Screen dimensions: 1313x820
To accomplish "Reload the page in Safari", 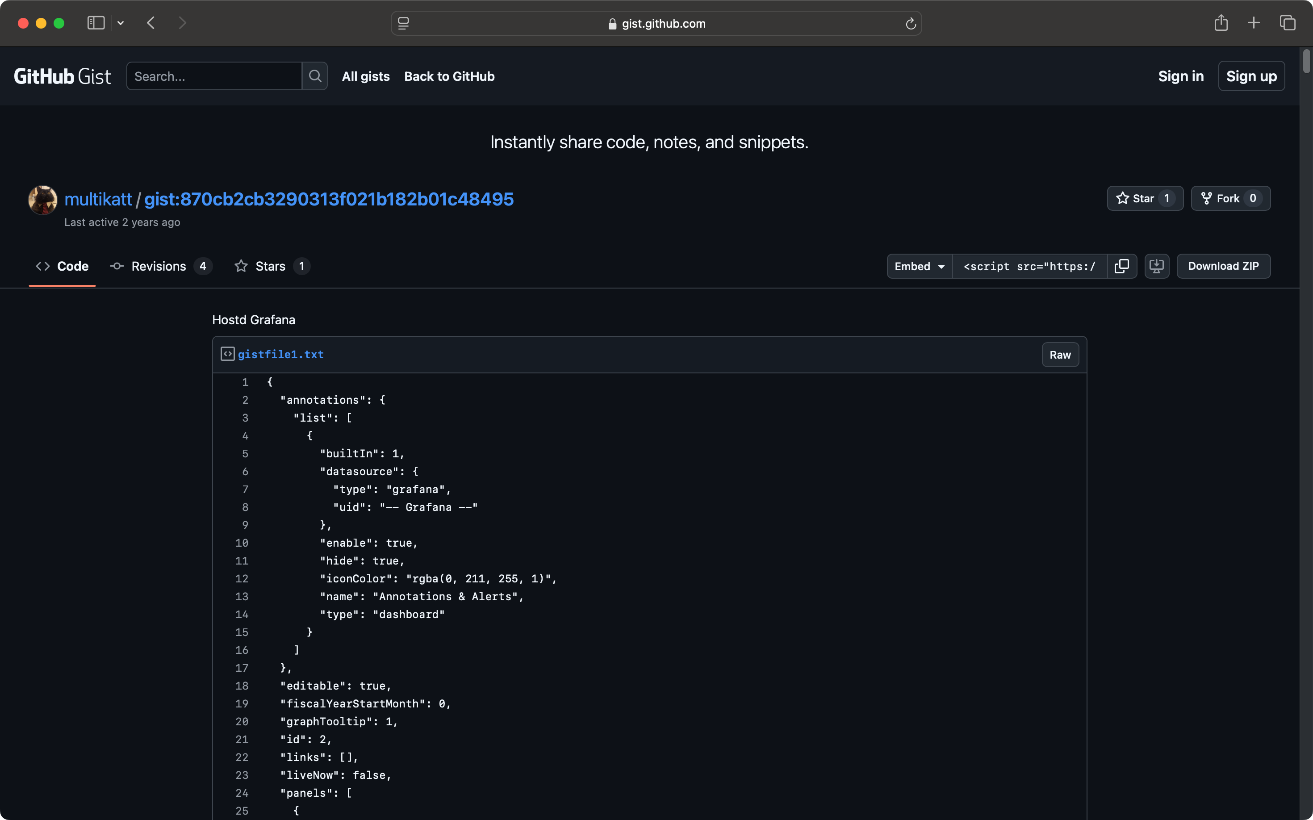I will coord(911,24).
